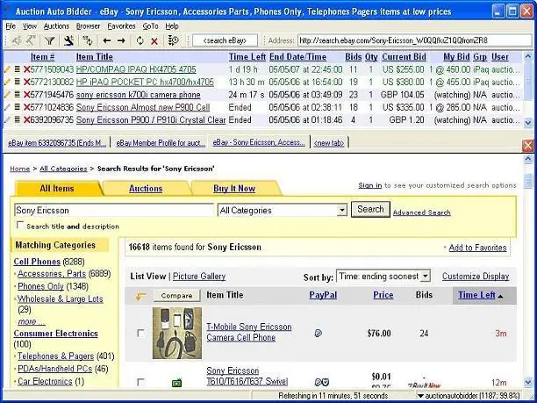Screen dimensions: 537x403
Task: Click the sort/transfer arrows toolbar icon
Action: 88,40
